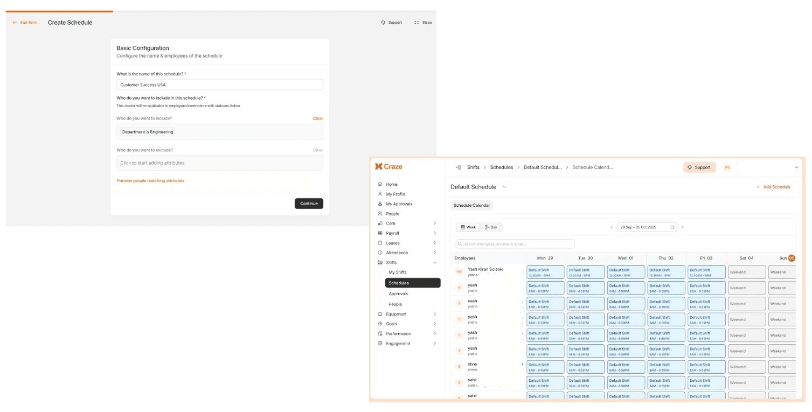The image size is (812, 412).
Task: Click Yash Kiran Solanki's Mon 29 shift
Action: pyautogui.click(x=545, y=272)
